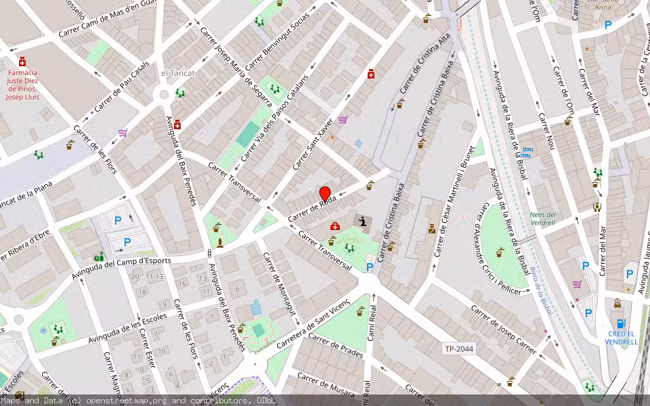Click the green recycling icon near Carrer Ribera d'Ebre
Image resolution: width=650 pixels, height=406 pixels.
pyautogui.click(x=99, y=257)
